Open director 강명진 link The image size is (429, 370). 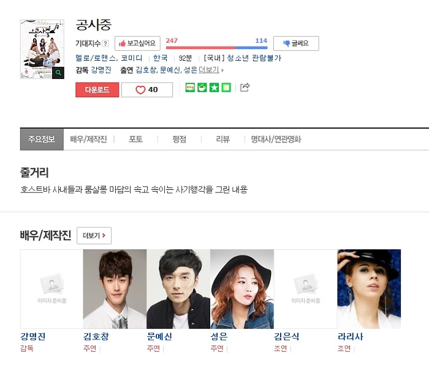tap(101, 70)
